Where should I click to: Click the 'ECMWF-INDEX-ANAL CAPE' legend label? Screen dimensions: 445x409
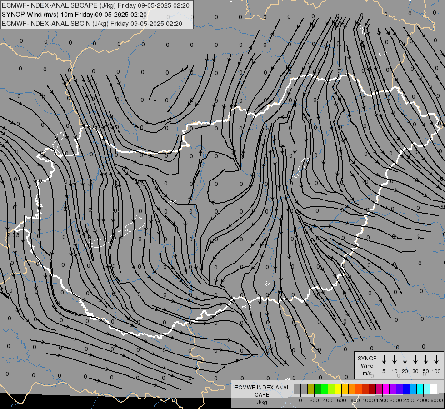[262, 391]
